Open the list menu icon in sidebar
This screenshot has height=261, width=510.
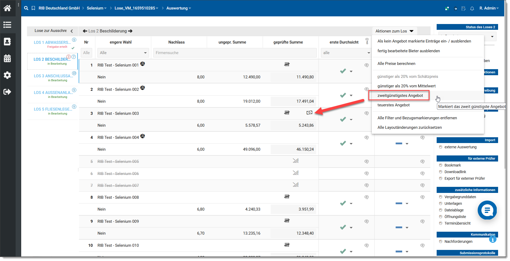coord(7,25)
